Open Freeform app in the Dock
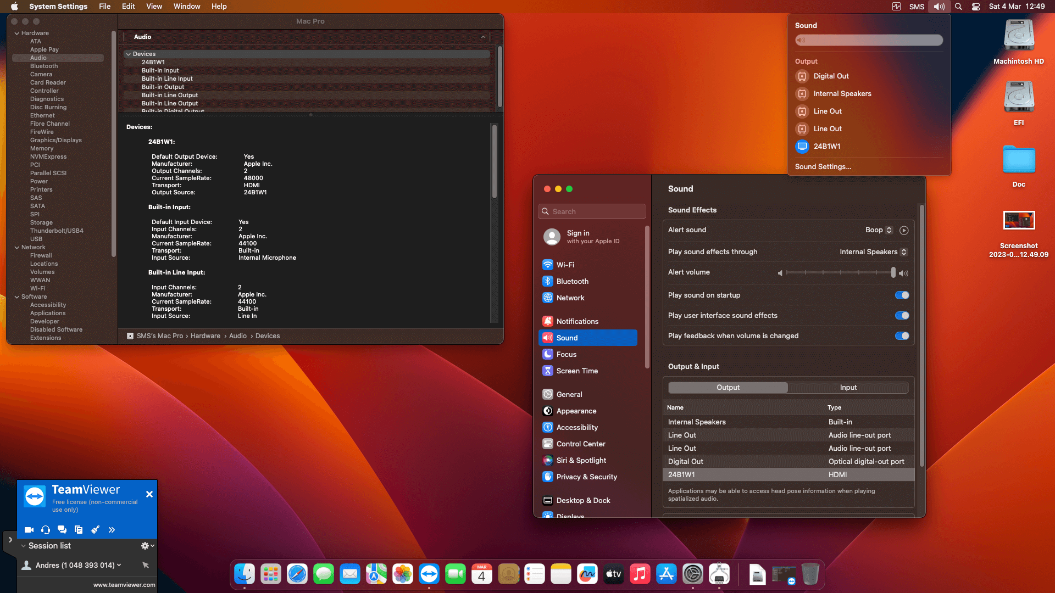The width and height of the screenshot is (1055, 593). click(587, 574)
